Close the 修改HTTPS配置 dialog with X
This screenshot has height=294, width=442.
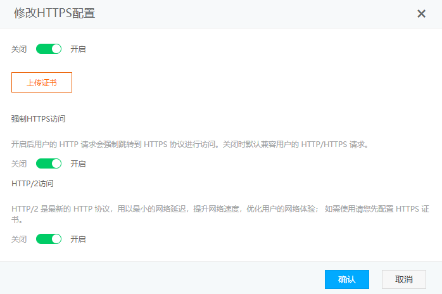coord(421,13)
